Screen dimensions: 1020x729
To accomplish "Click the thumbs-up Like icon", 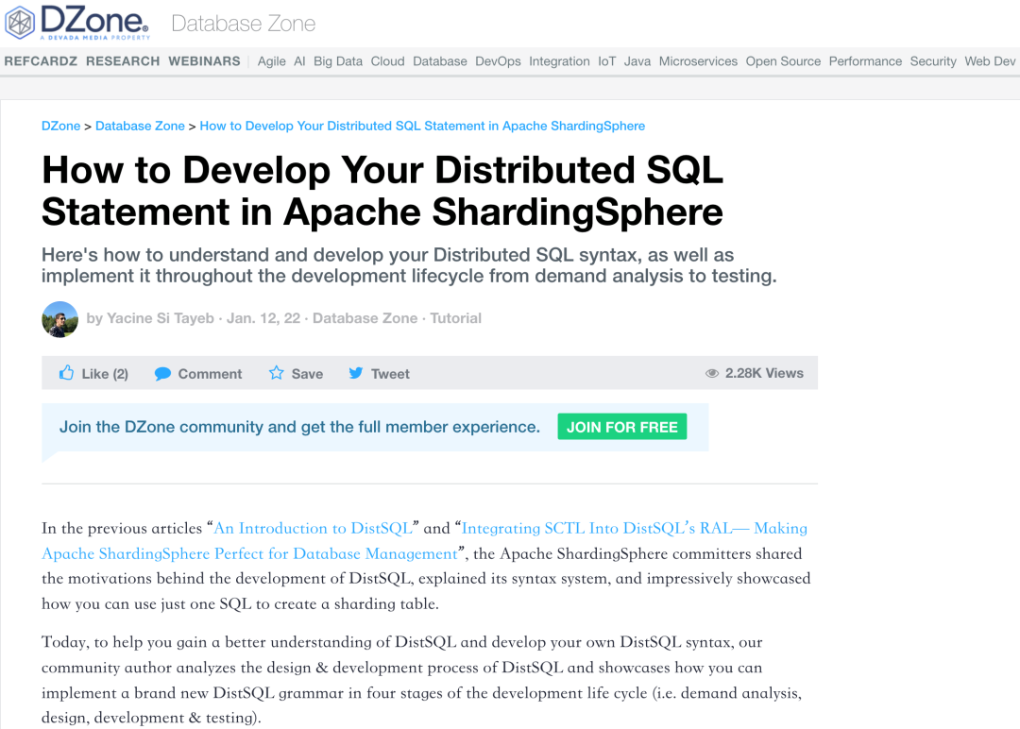I will coord(66,373).
